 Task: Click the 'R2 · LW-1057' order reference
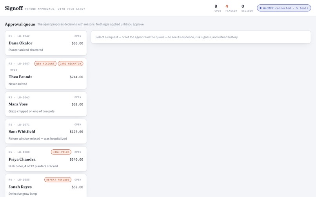pyautogui.click(x=19, y=64)
